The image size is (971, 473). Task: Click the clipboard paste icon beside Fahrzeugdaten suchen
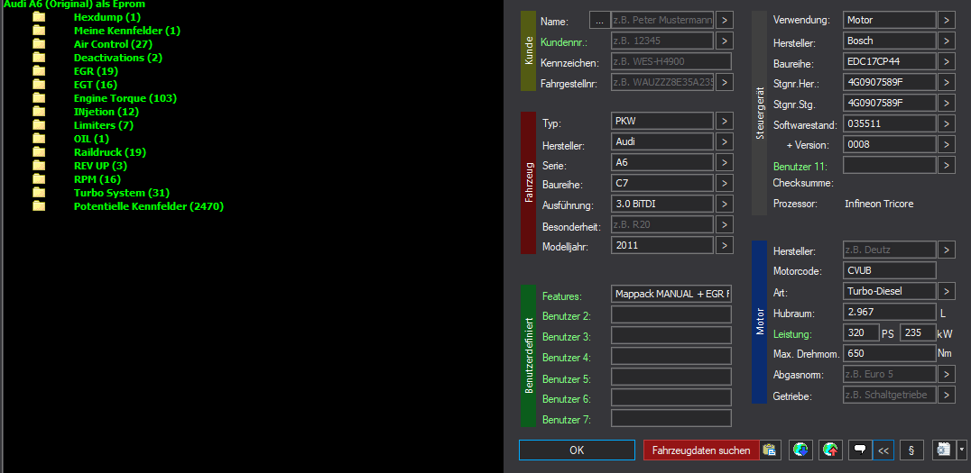pyautogui.click(x=770, y=450)
